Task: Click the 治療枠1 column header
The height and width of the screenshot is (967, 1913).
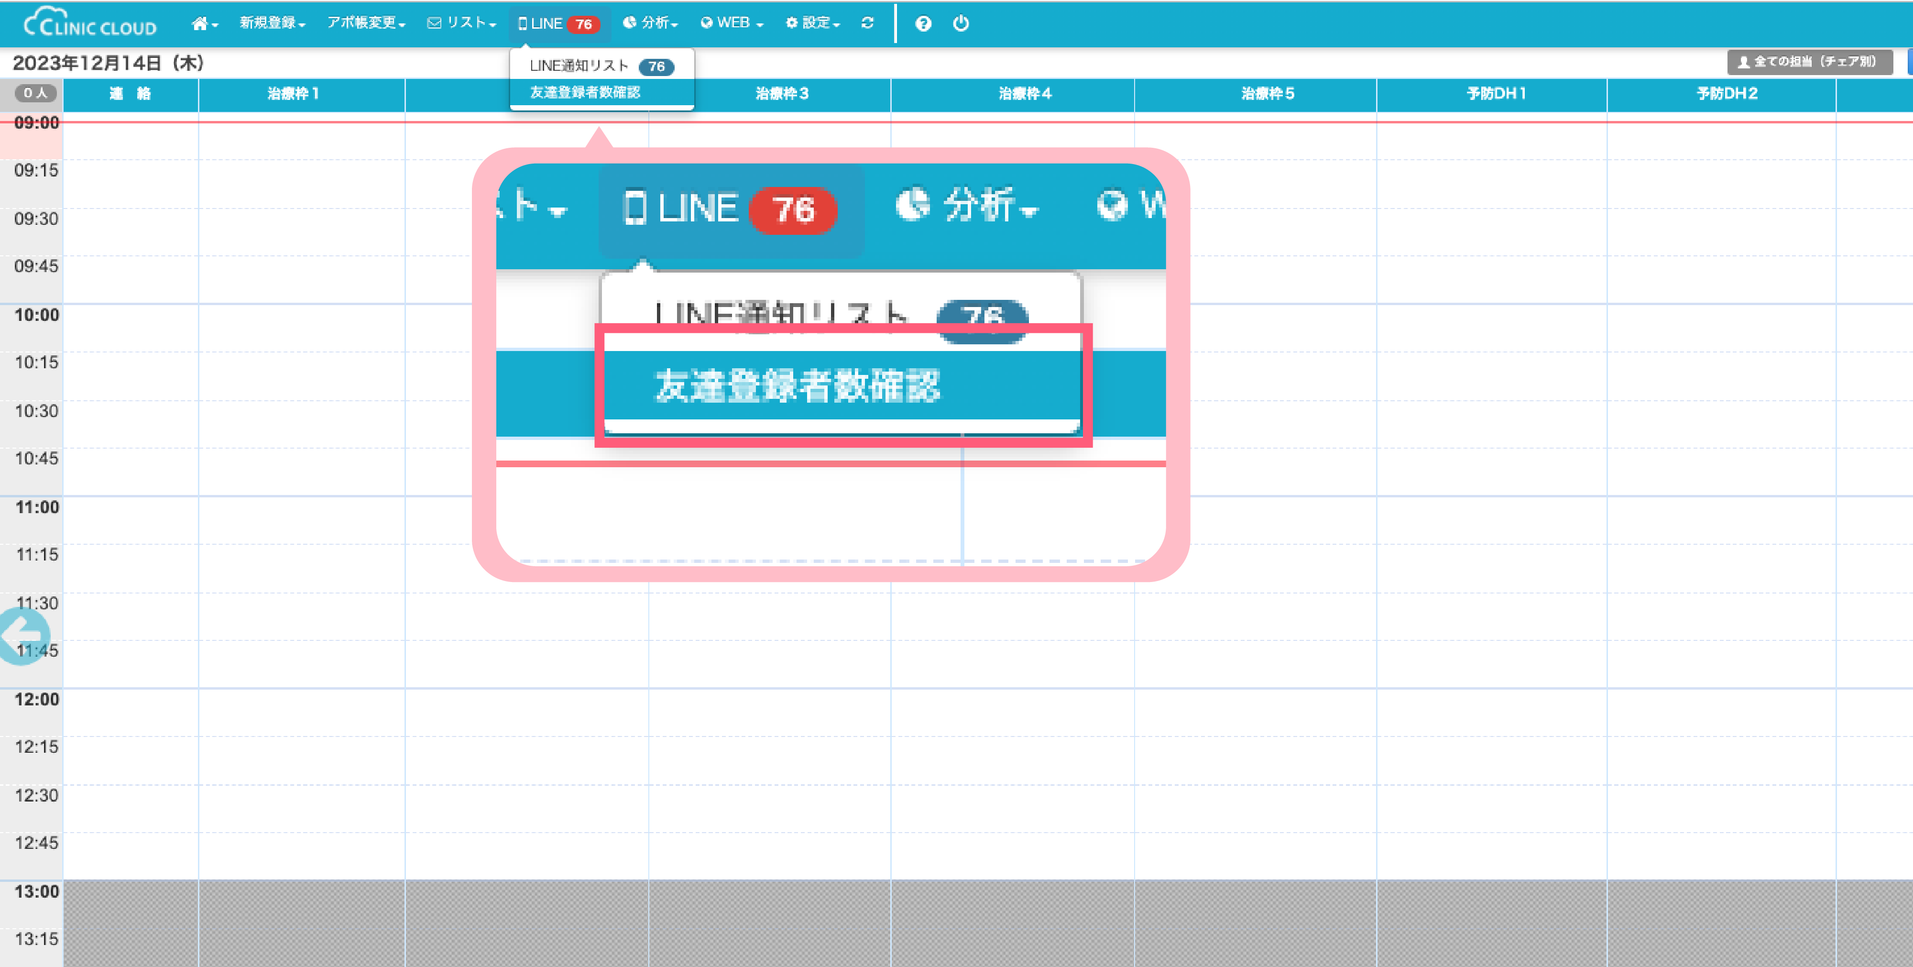Action: point(294,94)
